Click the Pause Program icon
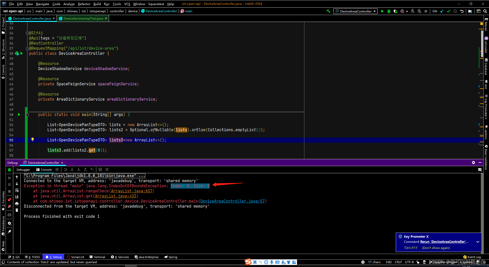The image size is (489, 267). click(9, 184)
